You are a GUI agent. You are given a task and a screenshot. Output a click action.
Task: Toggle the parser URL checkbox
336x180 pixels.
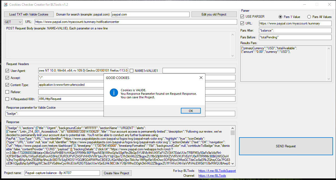[x=242, y=23]
